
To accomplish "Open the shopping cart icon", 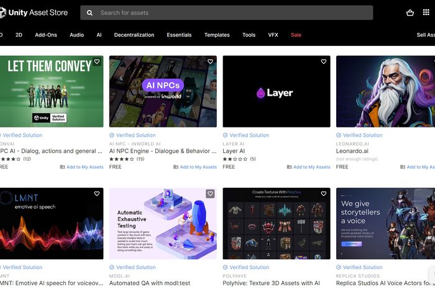I will point(410,12).
